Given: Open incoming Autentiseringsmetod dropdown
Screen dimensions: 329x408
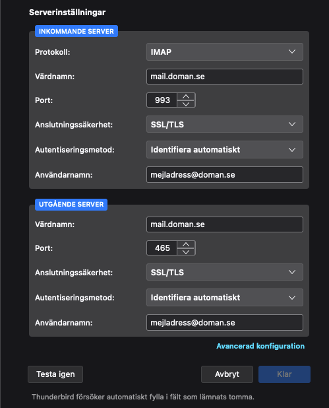Looking at the screenshot, I should pyautogui.click(x=225, y=150).
